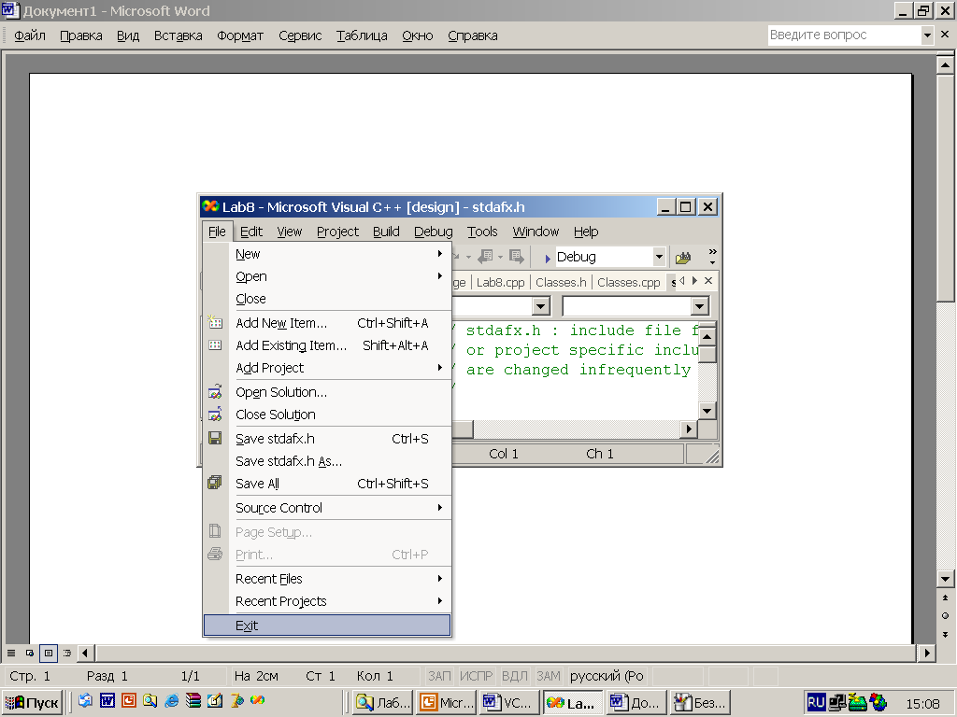Switch to the Lab8.cpp tab

tap(500, 282)
